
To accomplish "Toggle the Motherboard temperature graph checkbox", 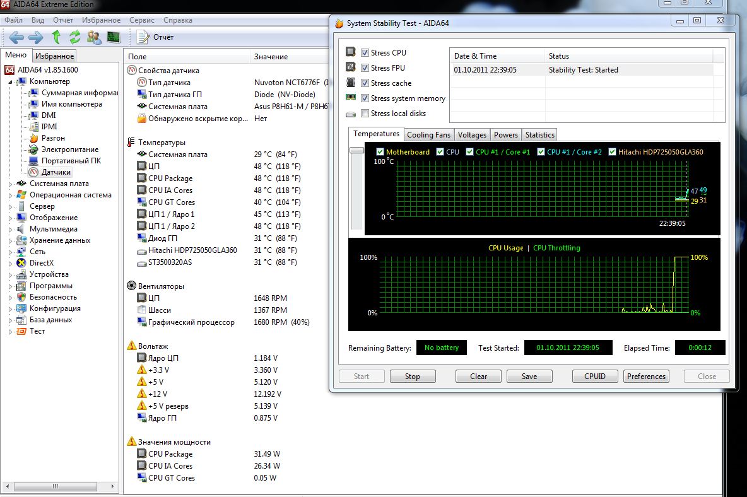I will [x=380, y=152].
